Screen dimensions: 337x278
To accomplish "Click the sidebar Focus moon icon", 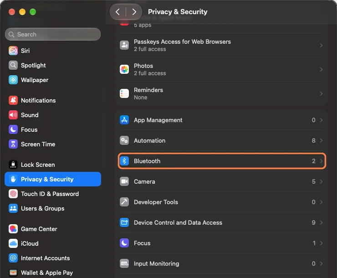I will point(13,129).
